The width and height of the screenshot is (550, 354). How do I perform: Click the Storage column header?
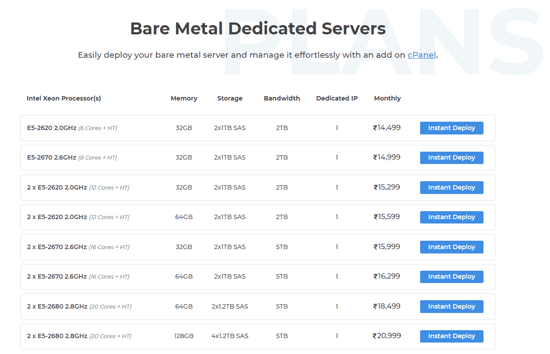[230, 98]
